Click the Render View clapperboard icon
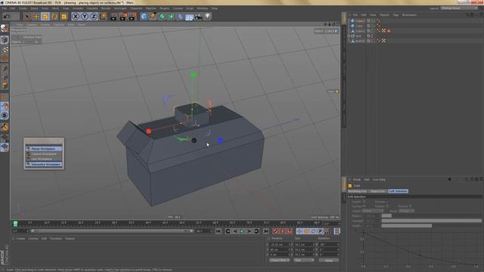Viewport: 484px width, 272px height. pyautogui.click(x=113, y=17)
